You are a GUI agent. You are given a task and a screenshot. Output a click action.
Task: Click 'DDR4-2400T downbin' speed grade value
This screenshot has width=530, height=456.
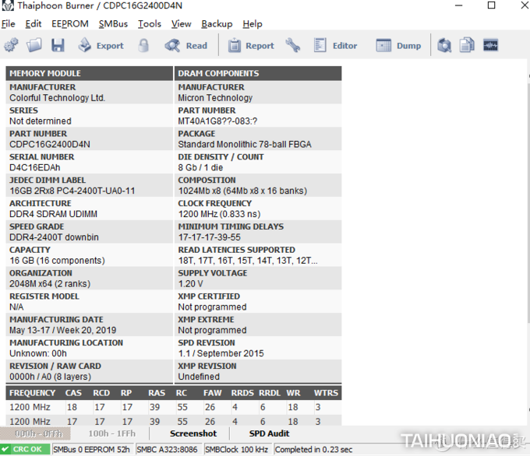pos(54,237)
